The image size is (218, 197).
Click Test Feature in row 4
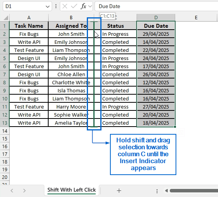click(x=29, y=50)
